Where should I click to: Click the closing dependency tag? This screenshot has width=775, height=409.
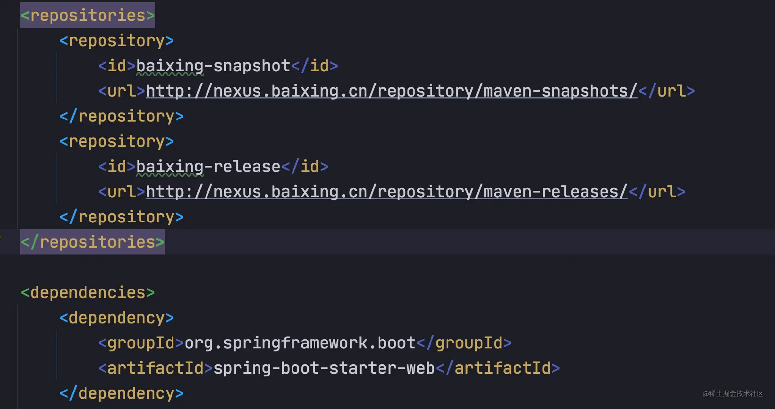click(x=121, y=393)
